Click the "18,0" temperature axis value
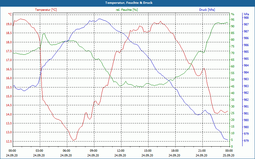Screen dimensions: 255x159 click(9, 42)
